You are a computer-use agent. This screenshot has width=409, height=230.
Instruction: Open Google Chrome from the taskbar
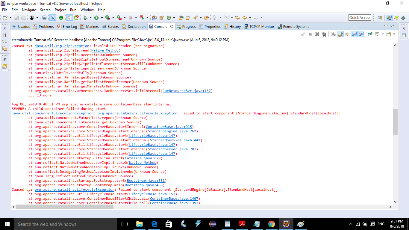pyautogui.click(x=272, y=224)
